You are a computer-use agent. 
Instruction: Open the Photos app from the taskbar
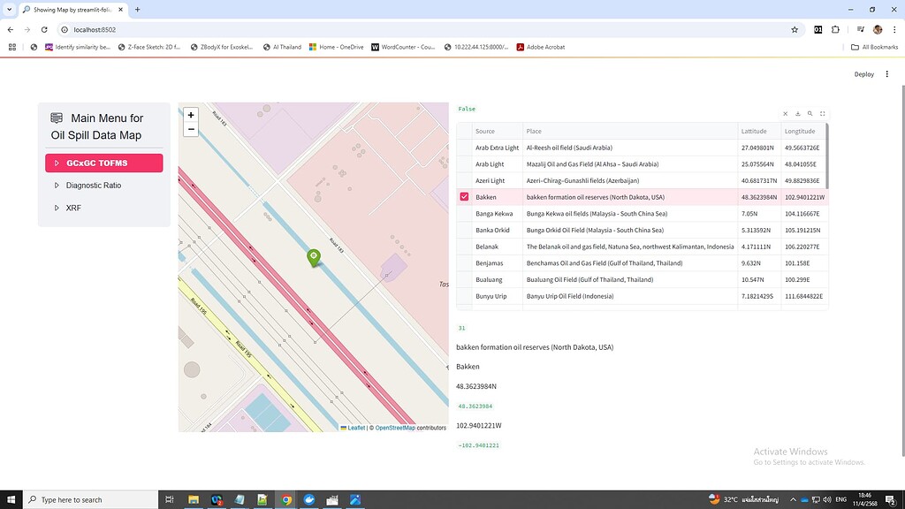tap(354, 499)
